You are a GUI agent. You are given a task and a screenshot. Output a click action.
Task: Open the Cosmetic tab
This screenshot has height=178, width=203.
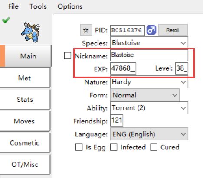click(25, 143)
